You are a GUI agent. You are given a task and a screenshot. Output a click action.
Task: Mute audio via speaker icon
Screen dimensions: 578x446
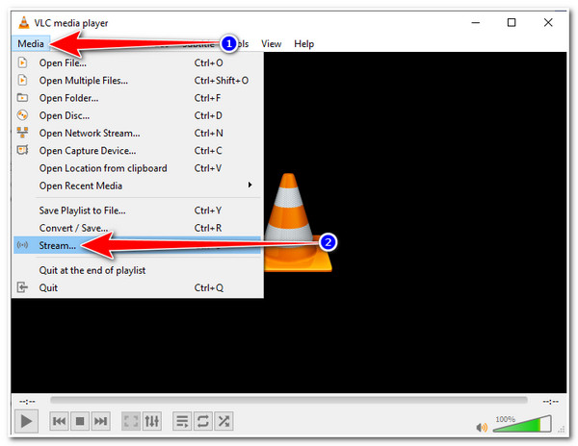coord(482,427)
